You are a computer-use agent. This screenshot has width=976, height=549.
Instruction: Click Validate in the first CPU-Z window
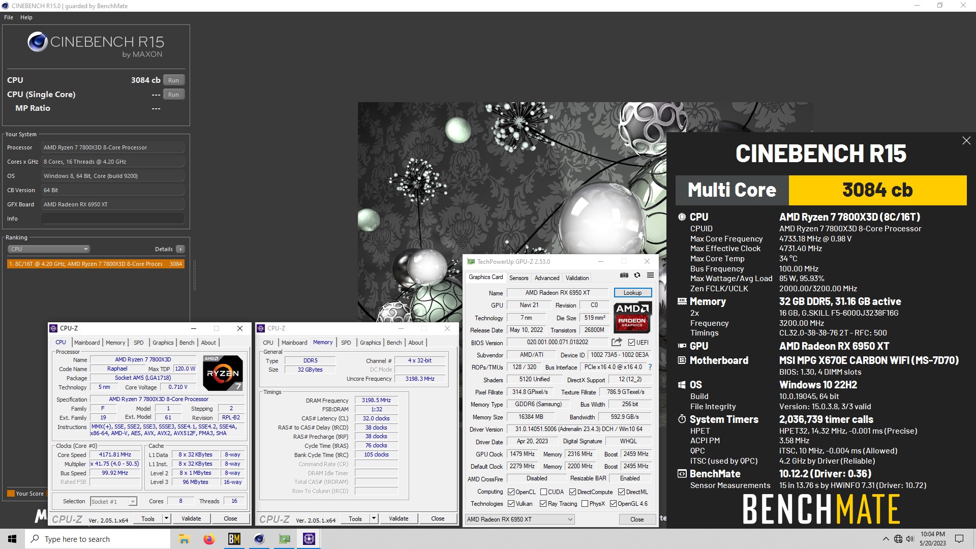click(x=191, y=518)
